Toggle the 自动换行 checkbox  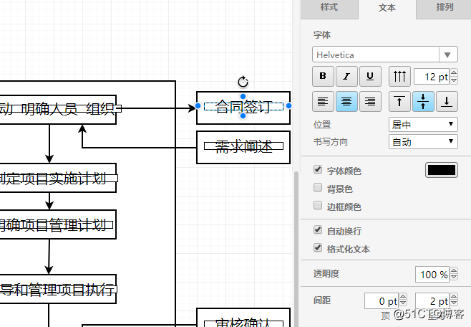pos(318,230)
